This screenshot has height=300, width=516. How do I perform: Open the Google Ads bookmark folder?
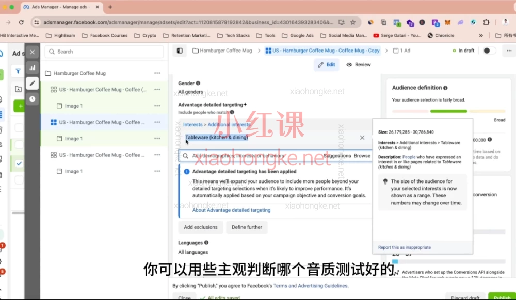pos(298,35)
